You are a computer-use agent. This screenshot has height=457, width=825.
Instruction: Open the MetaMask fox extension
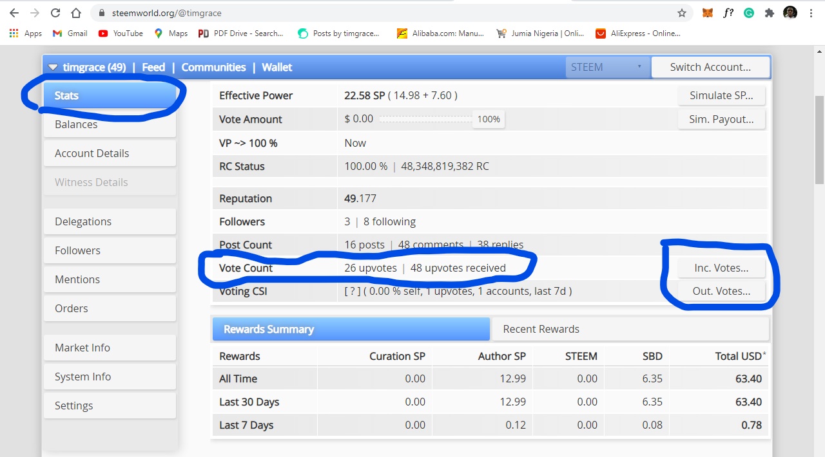708,13
